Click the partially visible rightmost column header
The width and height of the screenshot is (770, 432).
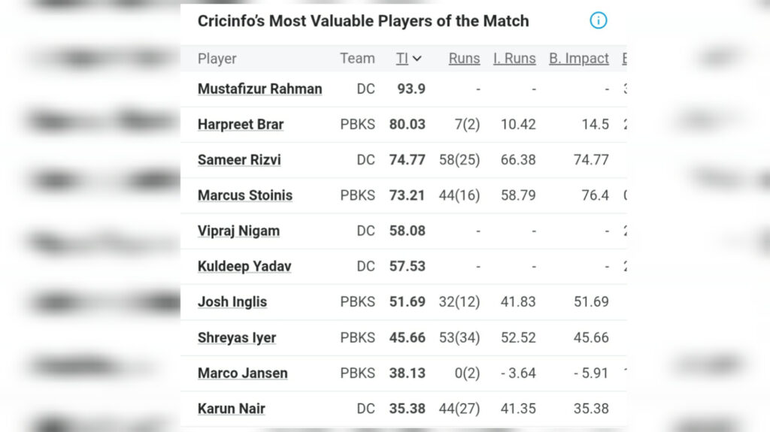coord(624,59)
